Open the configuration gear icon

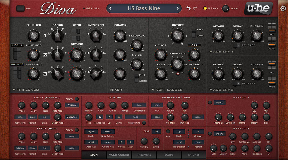(283, 8)
